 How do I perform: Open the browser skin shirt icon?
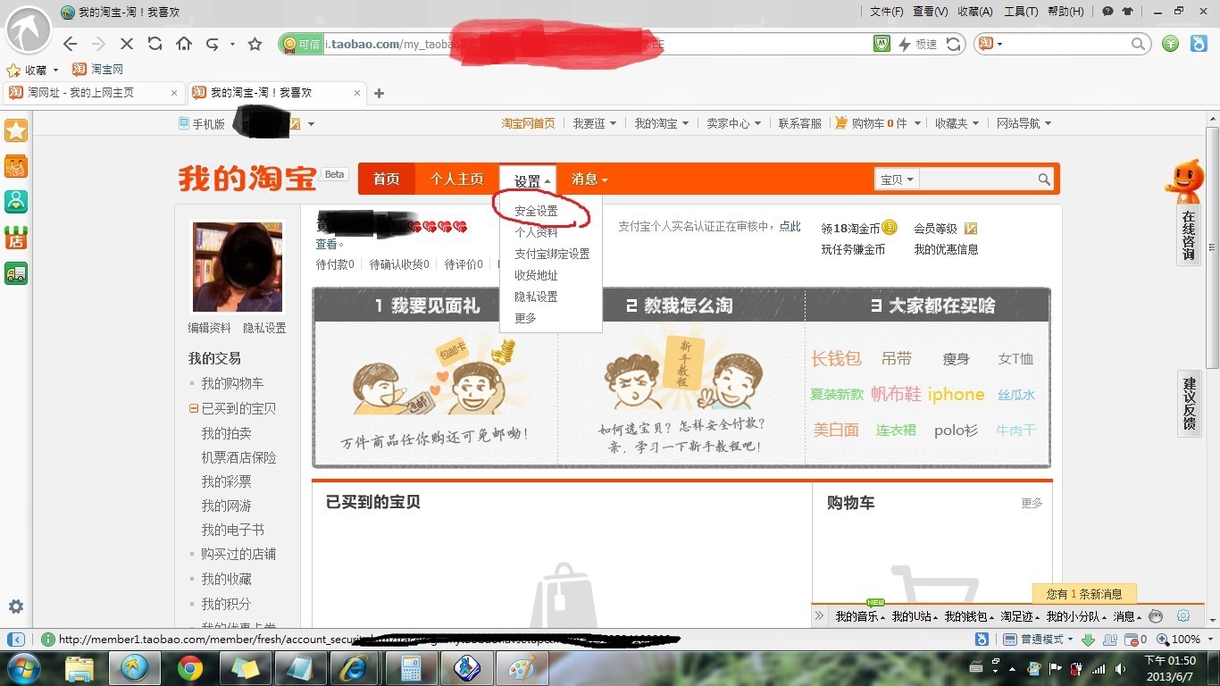(x=1127, y=12)
